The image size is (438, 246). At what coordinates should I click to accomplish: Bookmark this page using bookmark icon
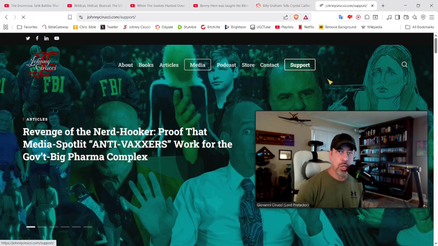click(70, 17)
